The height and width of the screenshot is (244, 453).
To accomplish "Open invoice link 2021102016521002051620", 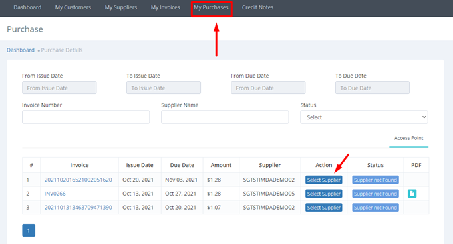I will [x=78, y=180].
